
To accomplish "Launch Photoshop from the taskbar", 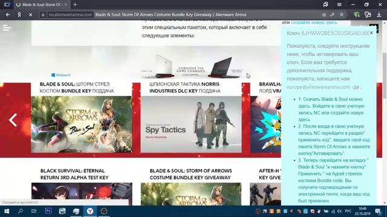I will click(48, 211).
